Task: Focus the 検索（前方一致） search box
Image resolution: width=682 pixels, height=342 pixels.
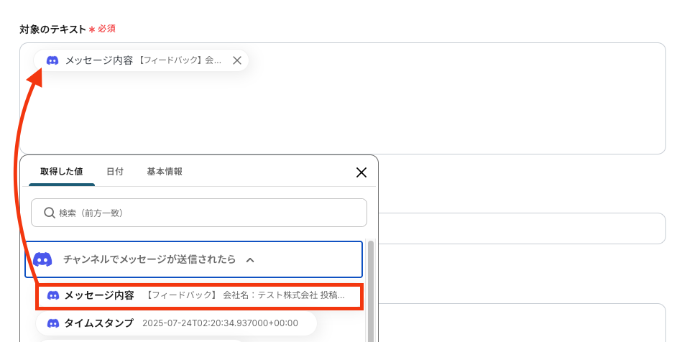Action: (x=199, y=213)
